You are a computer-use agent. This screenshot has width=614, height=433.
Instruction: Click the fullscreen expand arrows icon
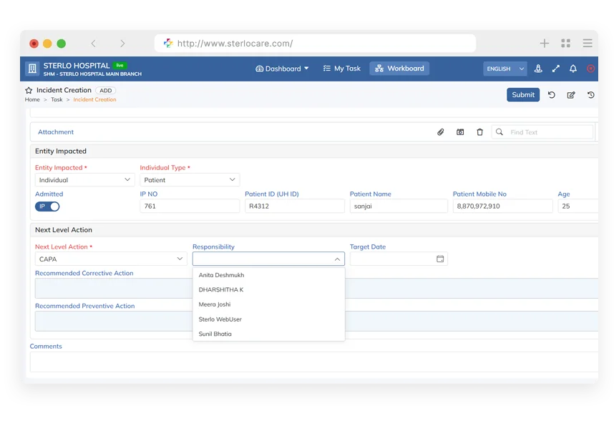(x=555, y=69)
